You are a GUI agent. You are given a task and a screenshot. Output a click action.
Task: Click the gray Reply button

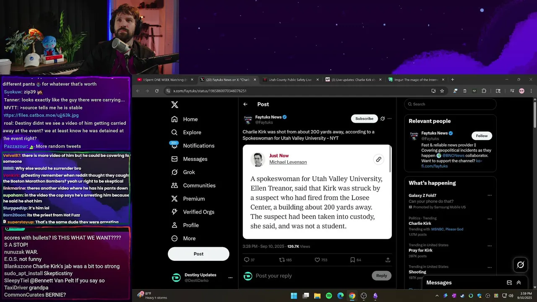[x=381, y=276]
